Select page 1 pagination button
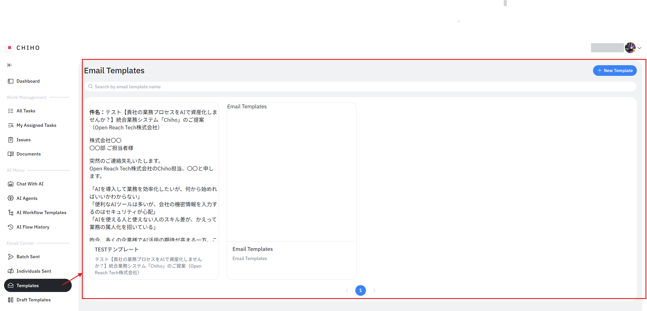The width and height of the screenshot is (647, 311). point(360,290)
